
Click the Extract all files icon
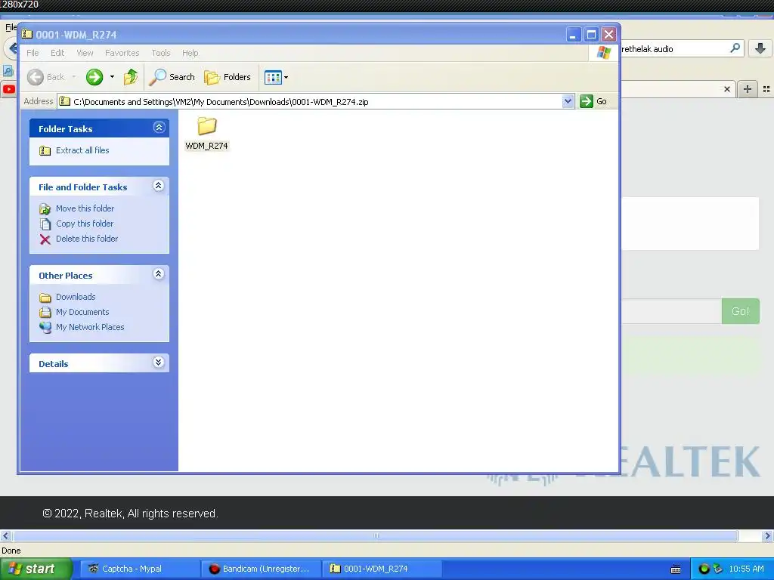pyautogui.click(x=45, y=150)
